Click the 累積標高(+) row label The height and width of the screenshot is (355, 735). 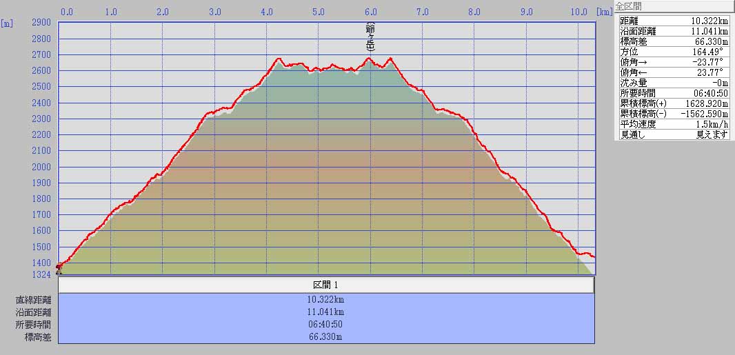pyautogui.click(x=643, y=103)
